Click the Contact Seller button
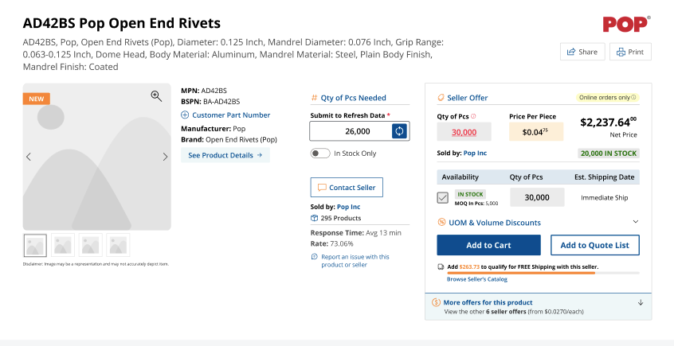Viewport: 674px width, 346px height. pyautogui.click(x=347, y=187)
